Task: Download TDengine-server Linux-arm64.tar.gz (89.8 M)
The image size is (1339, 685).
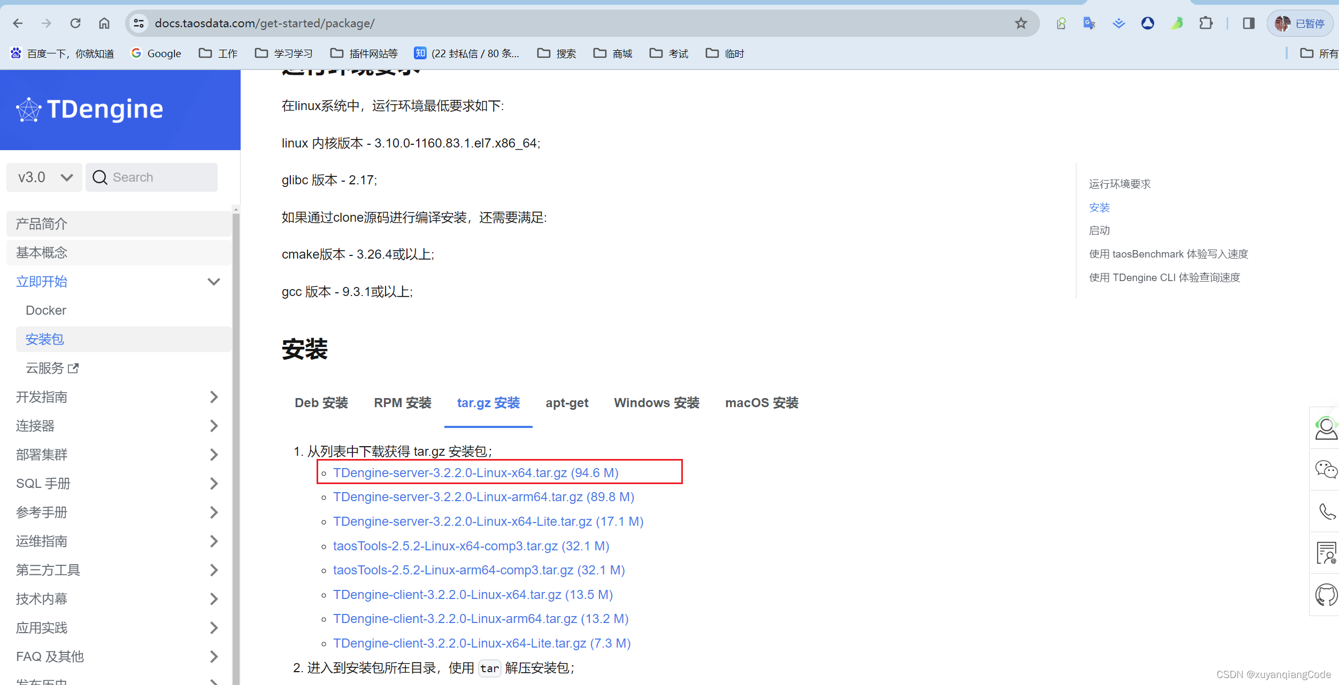Action: [483, 497]
